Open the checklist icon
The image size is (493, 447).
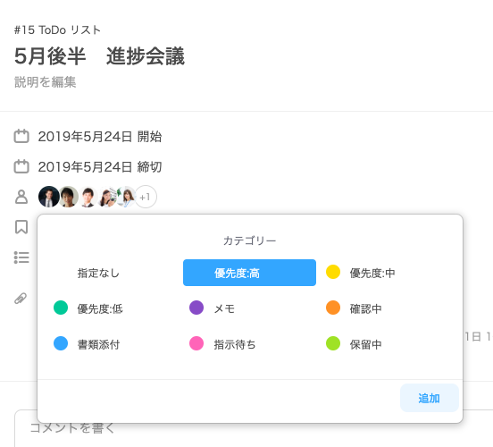coord(21,257)
